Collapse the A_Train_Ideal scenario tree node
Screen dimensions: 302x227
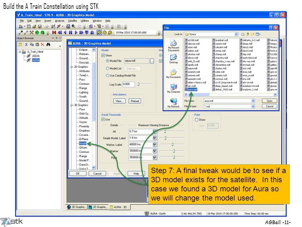pyautogui.click(x=20, y=52)
